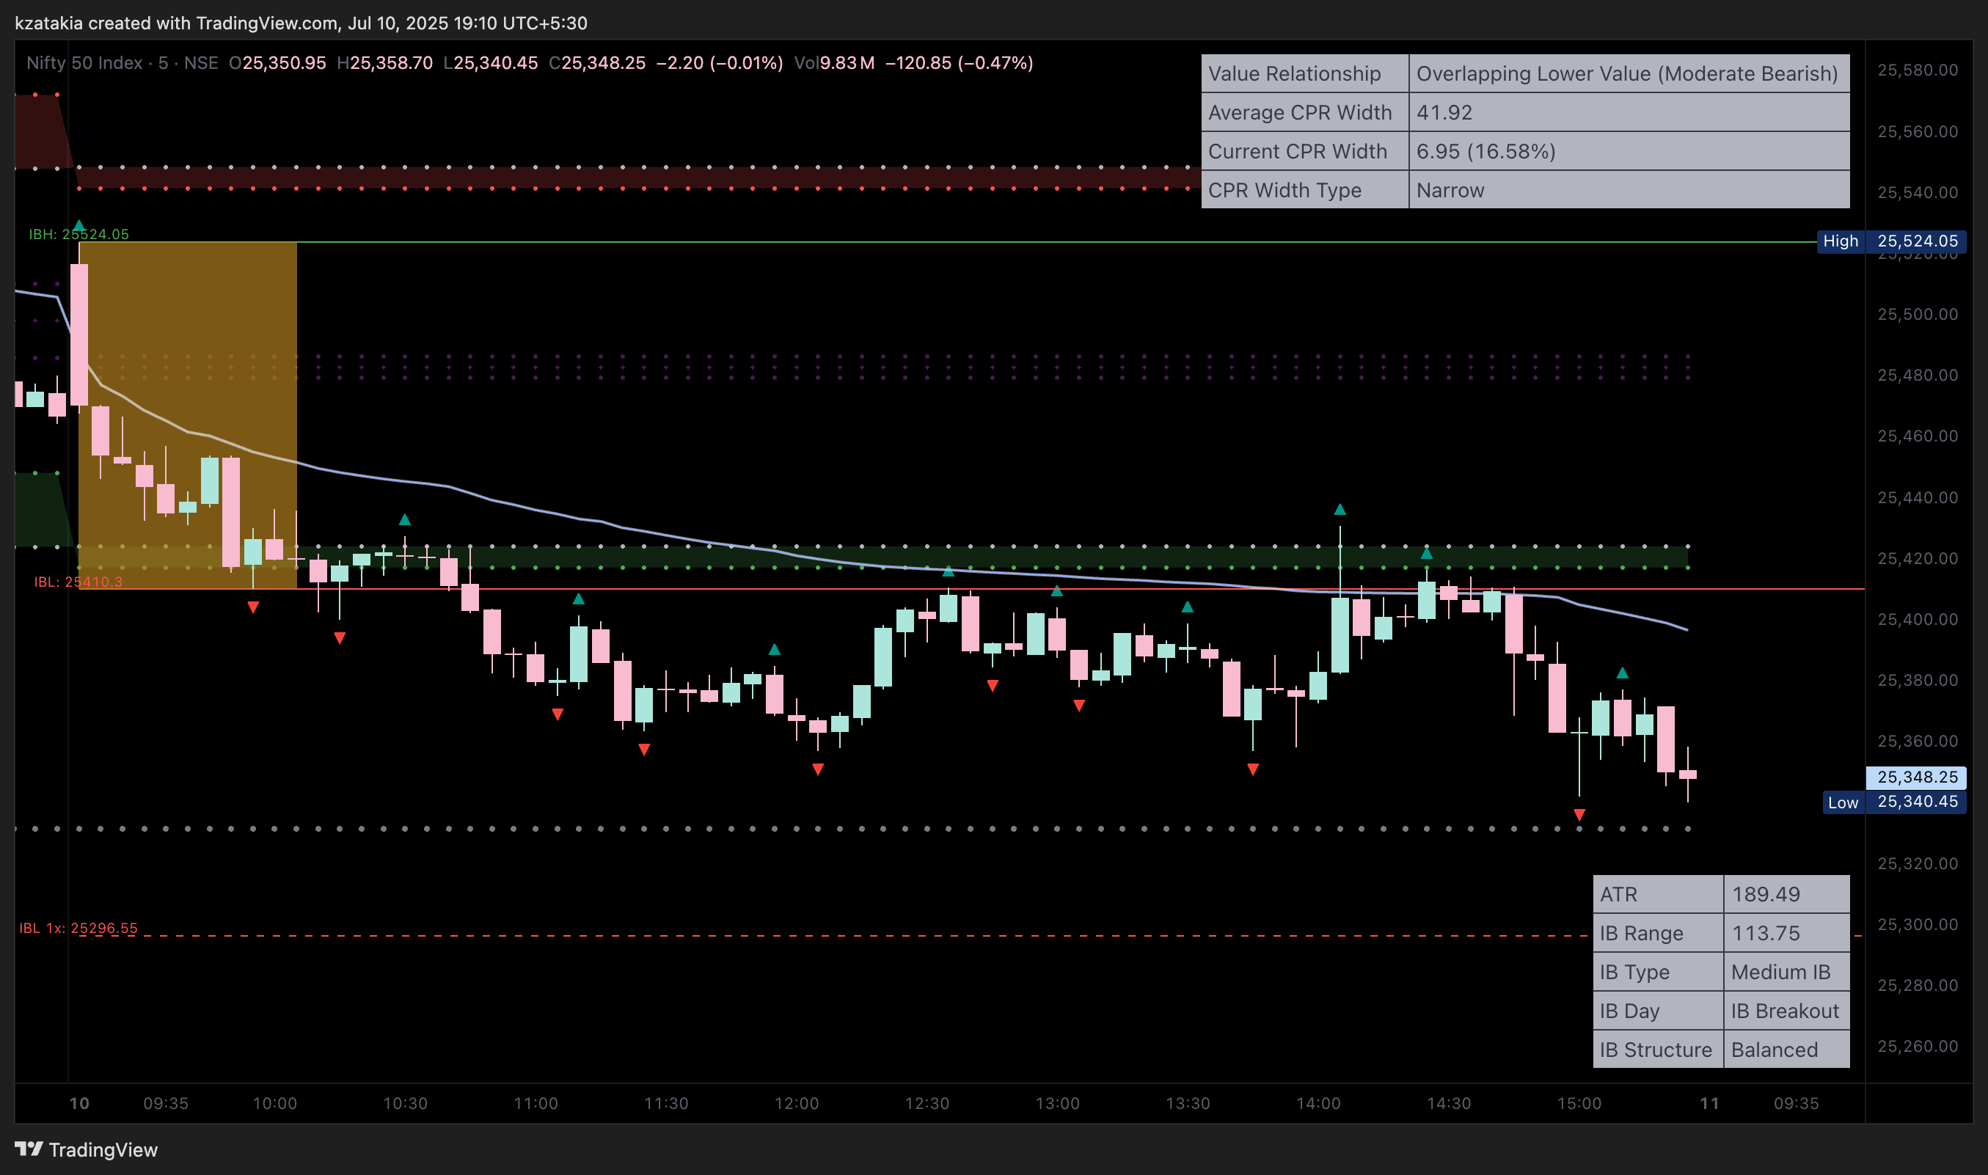Click the open value O25,350.95 readout
1988x1175 pixels.
click(277, 62)
